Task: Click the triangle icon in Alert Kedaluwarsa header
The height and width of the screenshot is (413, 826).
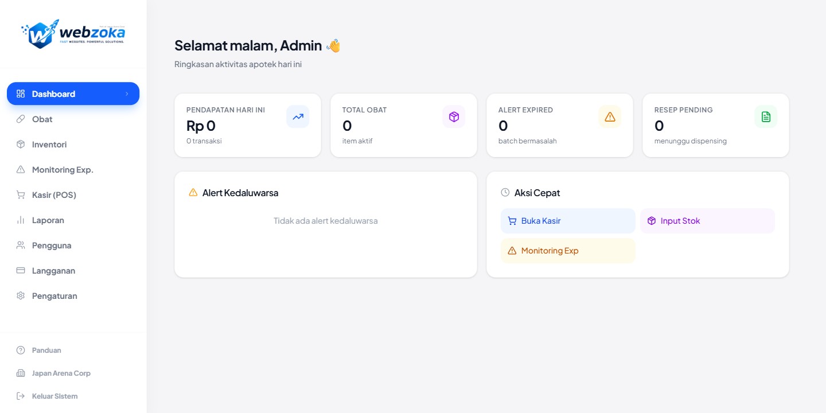Action: 193,192
